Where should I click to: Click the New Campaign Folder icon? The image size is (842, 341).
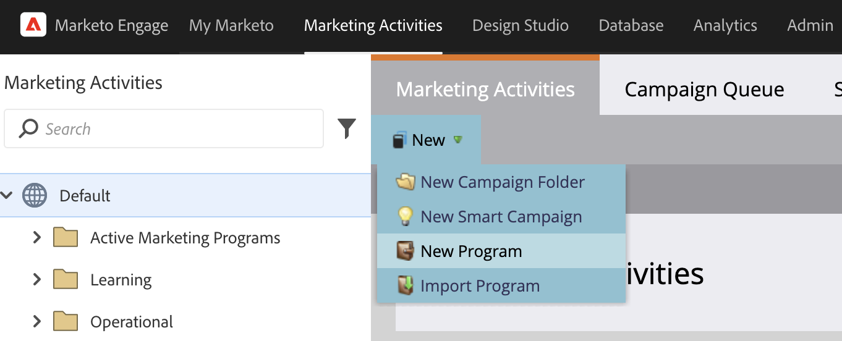[405, 182]
